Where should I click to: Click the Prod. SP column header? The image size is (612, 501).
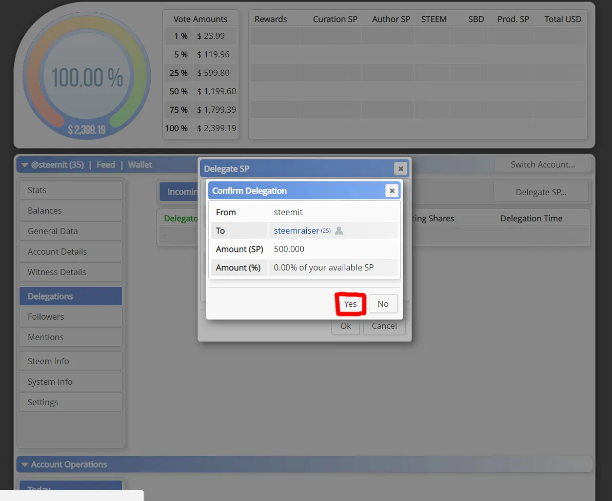[513, 19]
